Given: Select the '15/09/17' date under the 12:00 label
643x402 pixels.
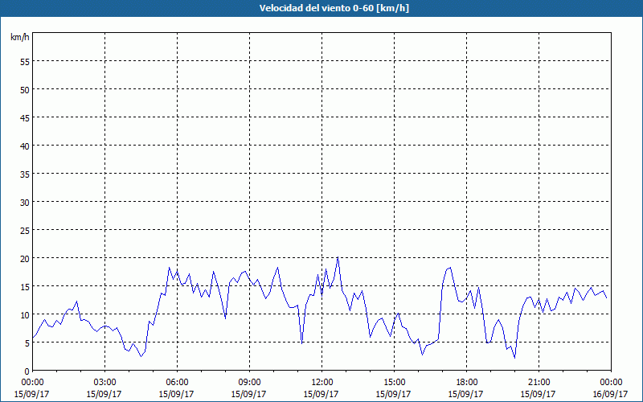Looking at the screenshot, I should [x=321, y=394].
